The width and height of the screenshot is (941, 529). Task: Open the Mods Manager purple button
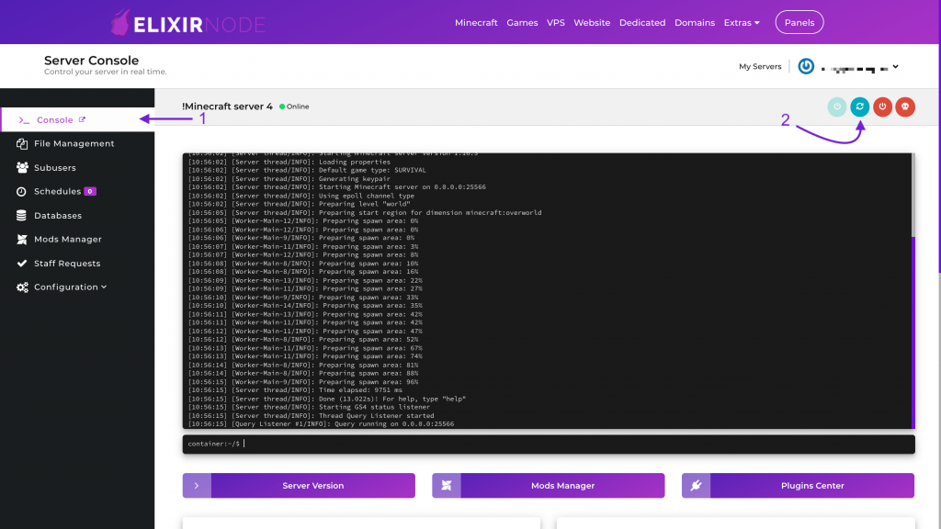[549, 486]
